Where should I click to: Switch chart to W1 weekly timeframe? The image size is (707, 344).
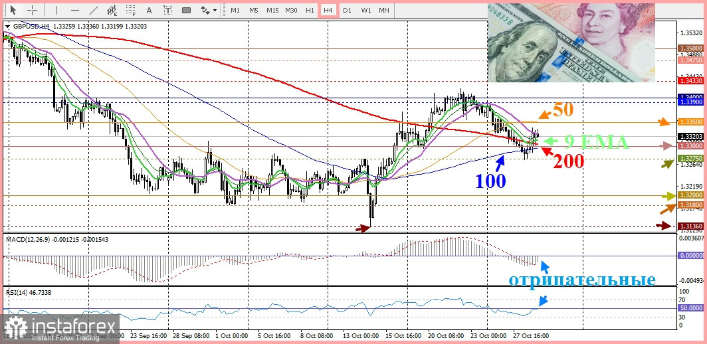tap(365, 10)
